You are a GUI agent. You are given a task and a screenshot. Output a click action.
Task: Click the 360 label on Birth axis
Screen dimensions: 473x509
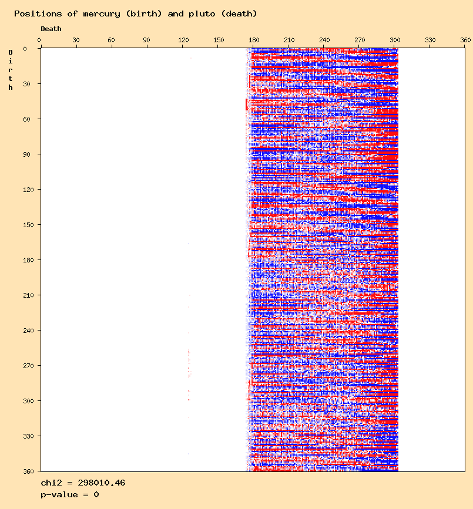pyautogui.click(x=25, y=471)
